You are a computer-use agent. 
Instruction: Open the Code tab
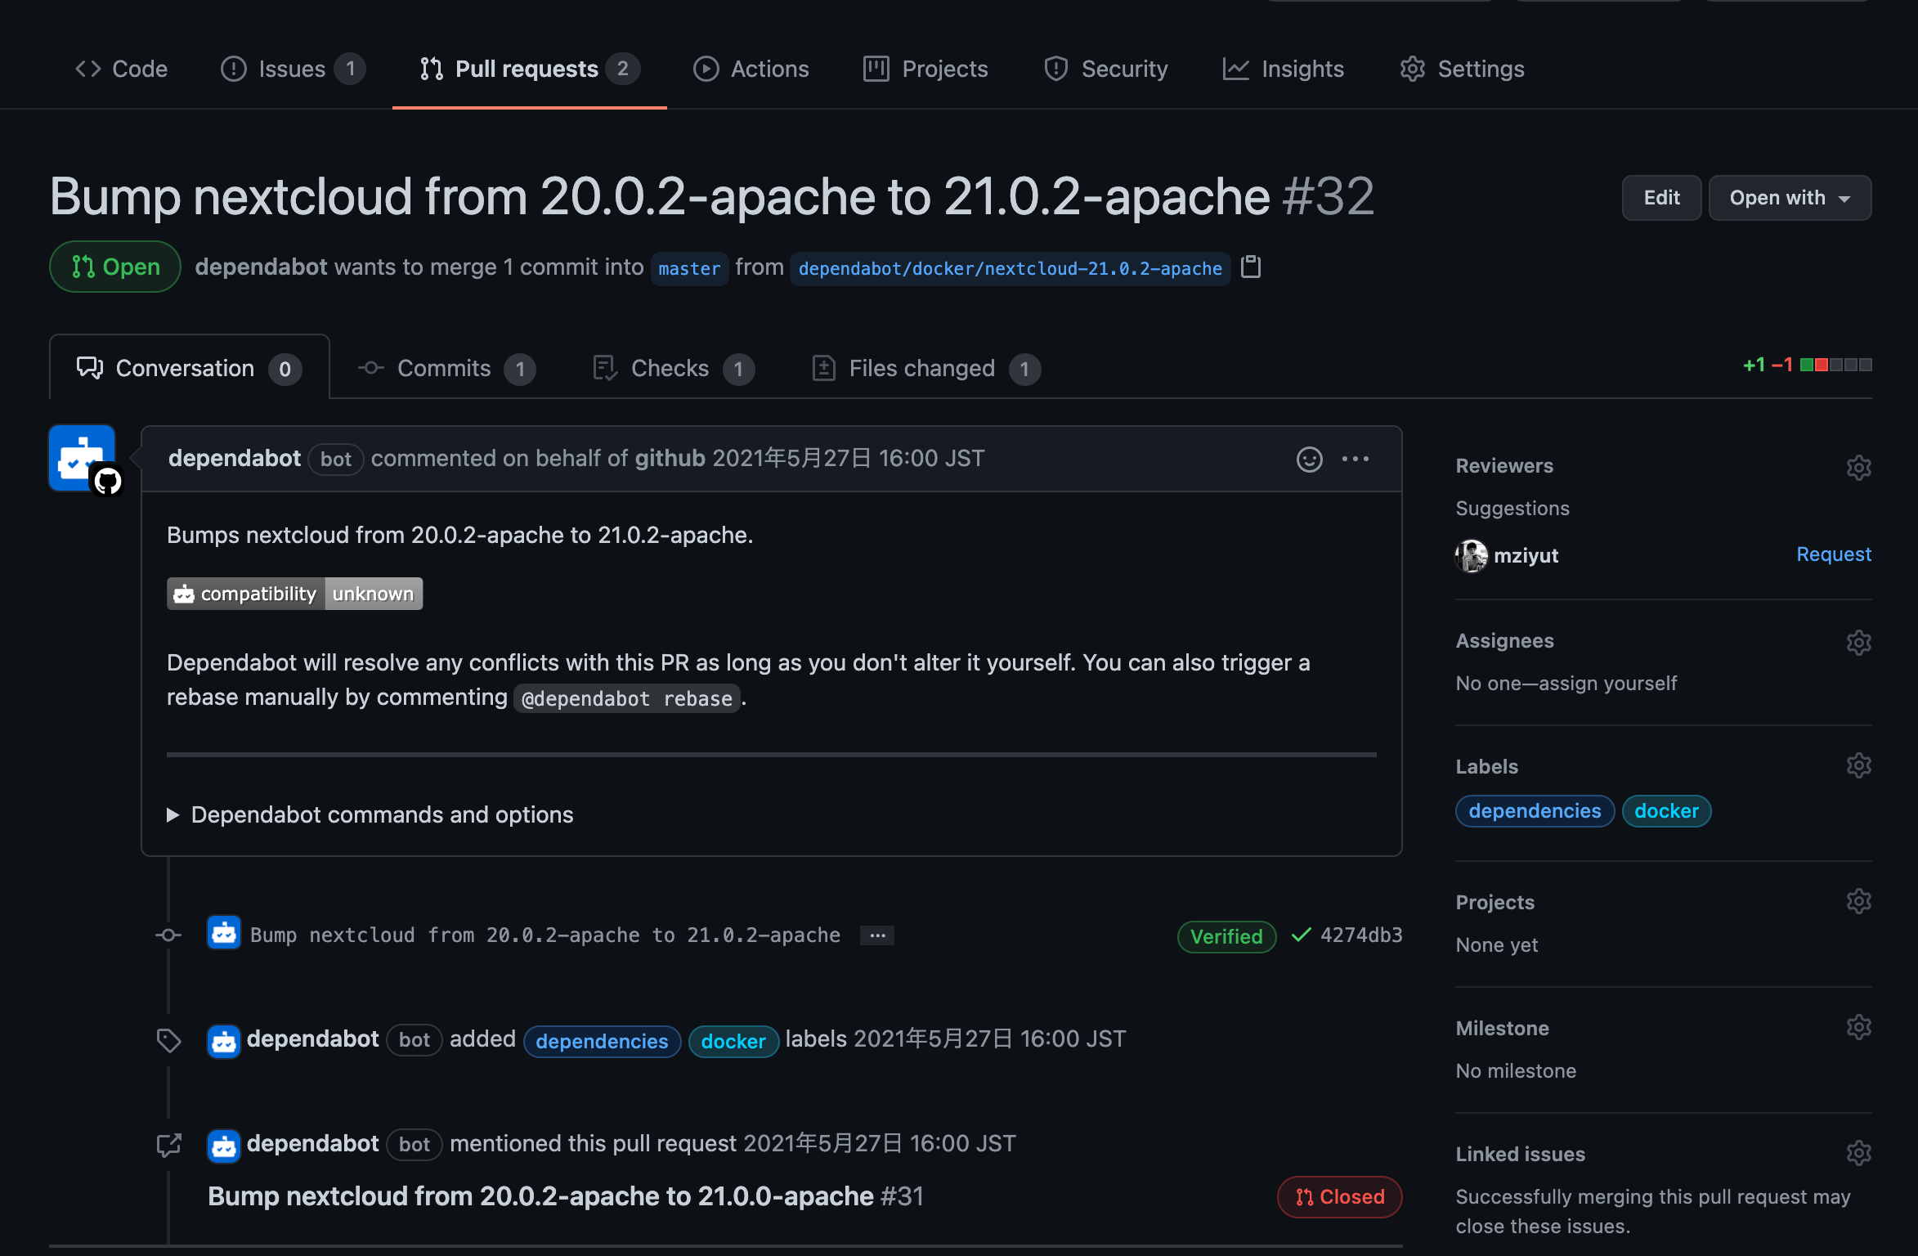(121, 69)
